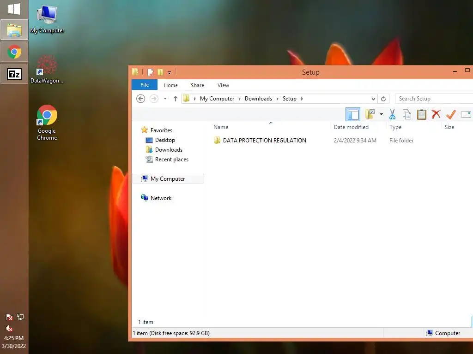Toggle the navigation pane toolbar button

[352, 114]
